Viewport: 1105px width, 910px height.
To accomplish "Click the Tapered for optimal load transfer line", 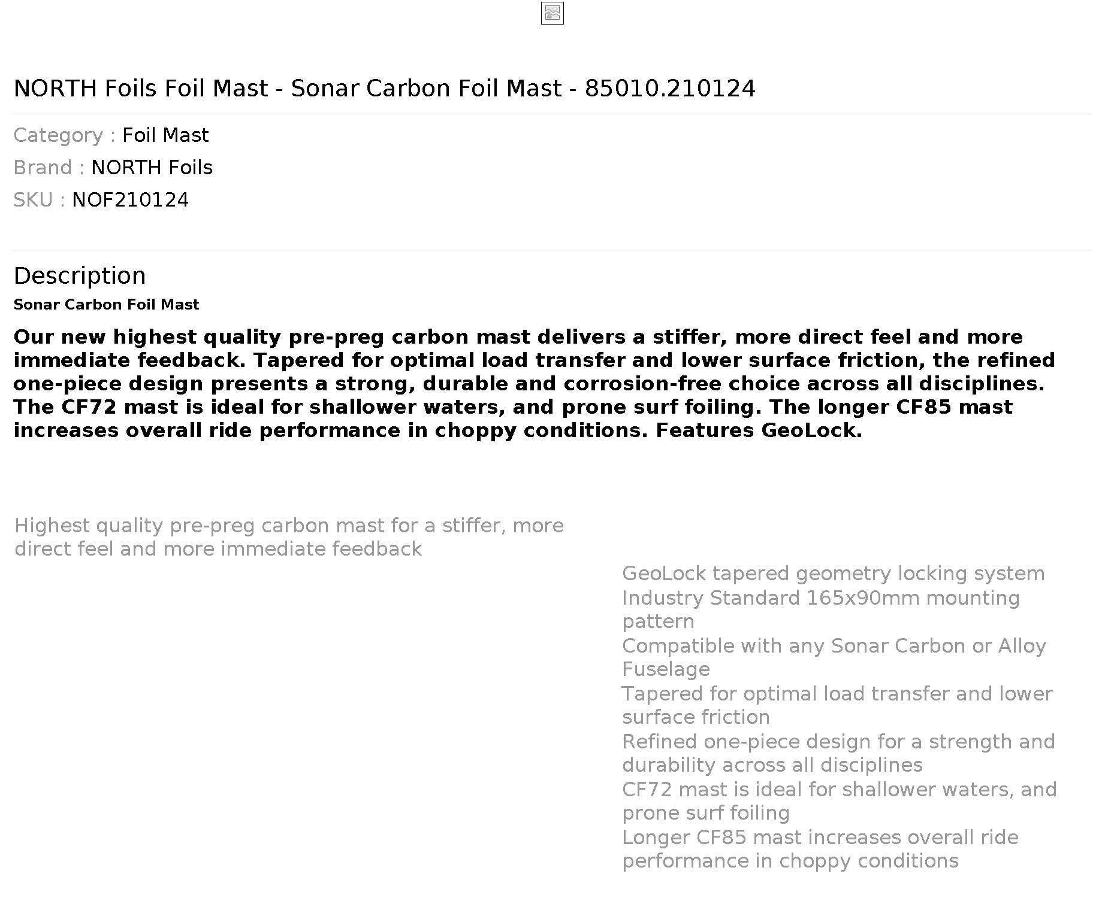I will (x=837, y=705).
